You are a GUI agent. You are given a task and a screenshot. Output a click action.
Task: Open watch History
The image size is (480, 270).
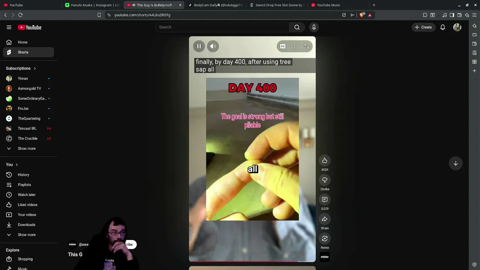(x=28, y=175)
